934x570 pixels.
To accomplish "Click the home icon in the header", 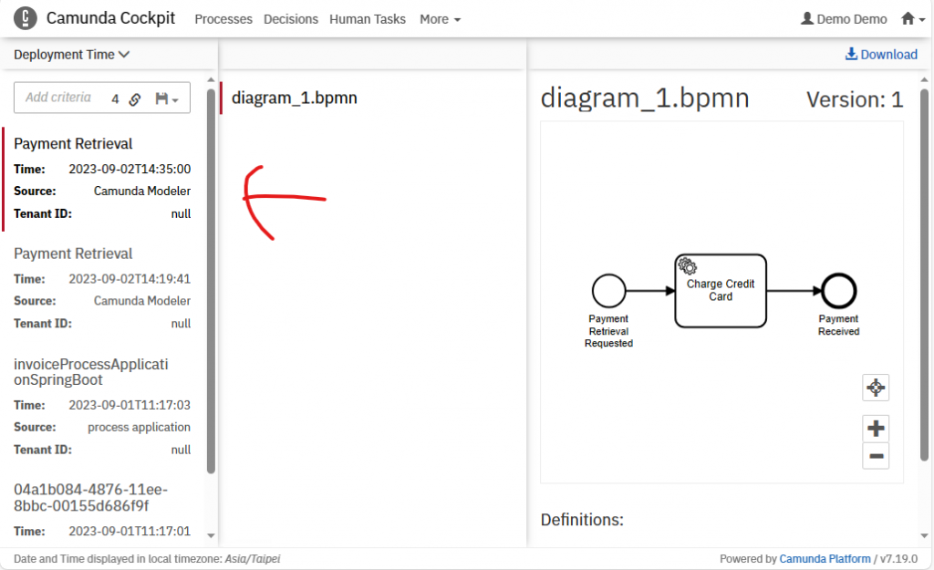I will tap(908, 19).
